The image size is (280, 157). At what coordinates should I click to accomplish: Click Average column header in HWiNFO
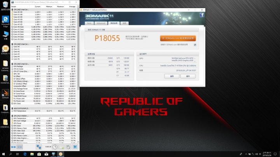72,7
